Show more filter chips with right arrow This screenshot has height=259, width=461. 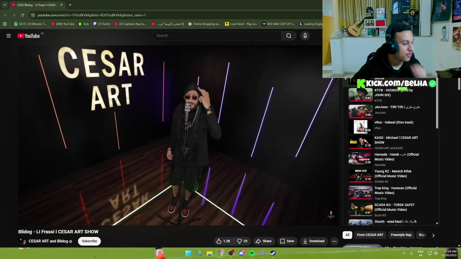click(x=433, y=235)
